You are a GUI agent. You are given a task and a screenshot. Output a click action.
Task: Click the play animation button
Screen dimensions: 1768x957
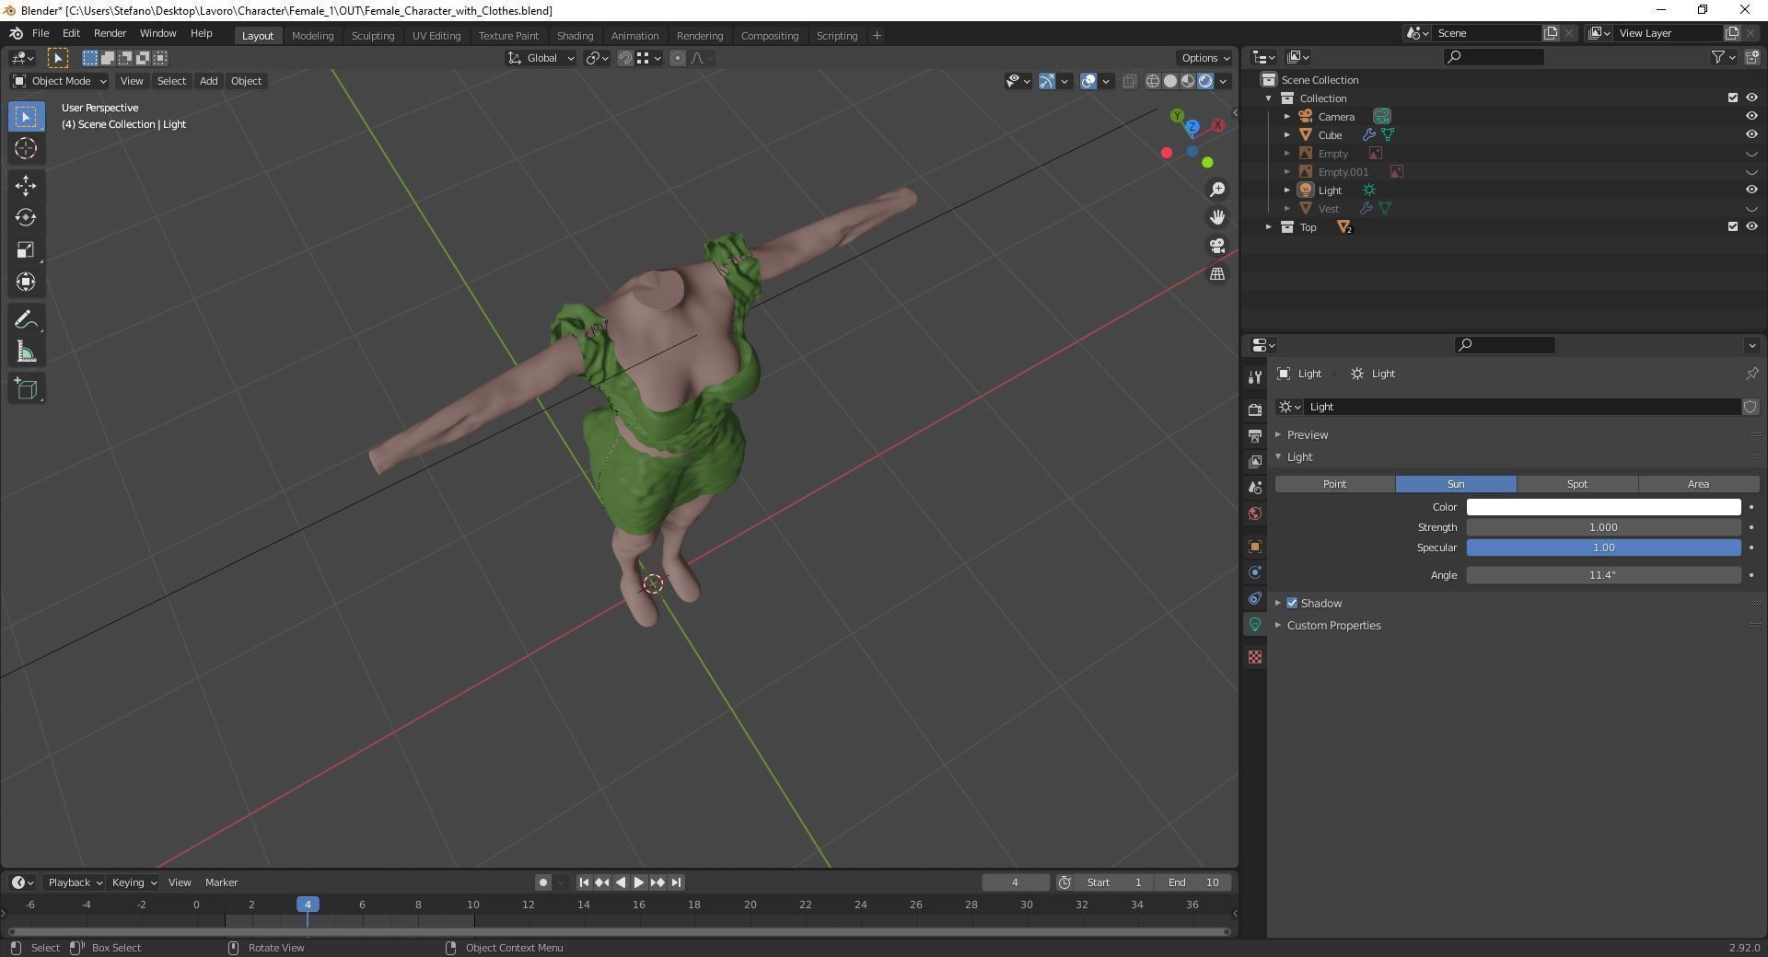coord(638,882)
